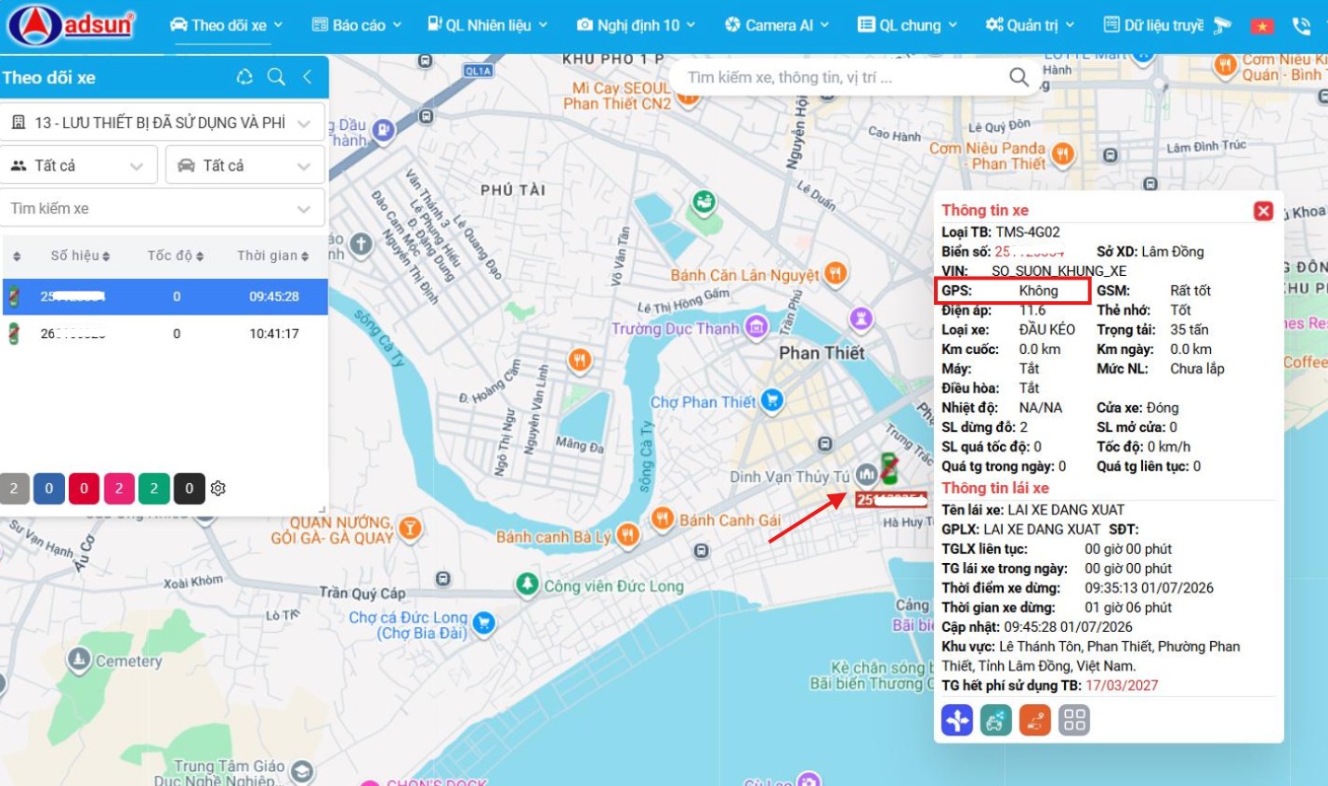Open the Báo cáo menu
Image resolution: width=1328 pixels, height=786 pixels.
[x=357, y=25]
